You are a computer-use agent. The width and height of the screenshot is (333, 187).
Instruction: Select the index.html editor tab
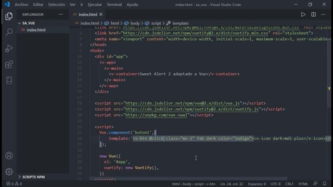coord(87,15)
